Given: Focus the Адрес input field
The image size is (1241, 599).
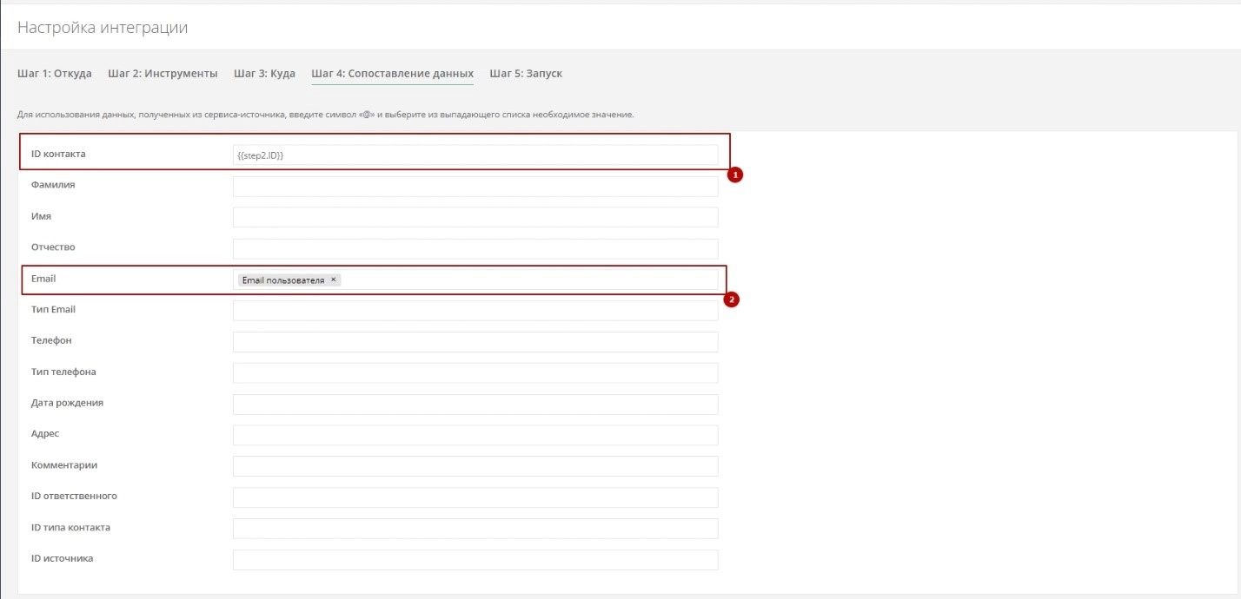Looking at the screenshot, I should coord(474,435).
